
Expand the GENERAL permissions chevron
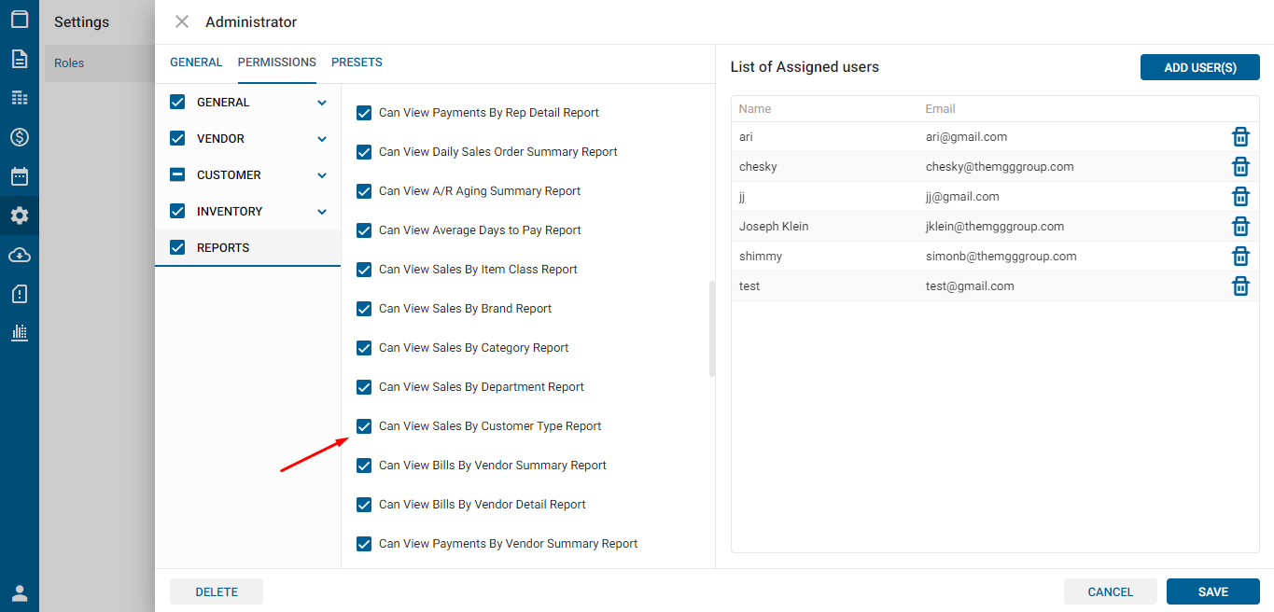tap(322, 103)
